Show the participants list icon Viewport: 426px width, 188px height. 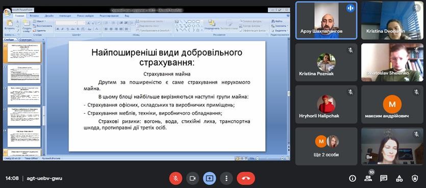click(368, 178)
